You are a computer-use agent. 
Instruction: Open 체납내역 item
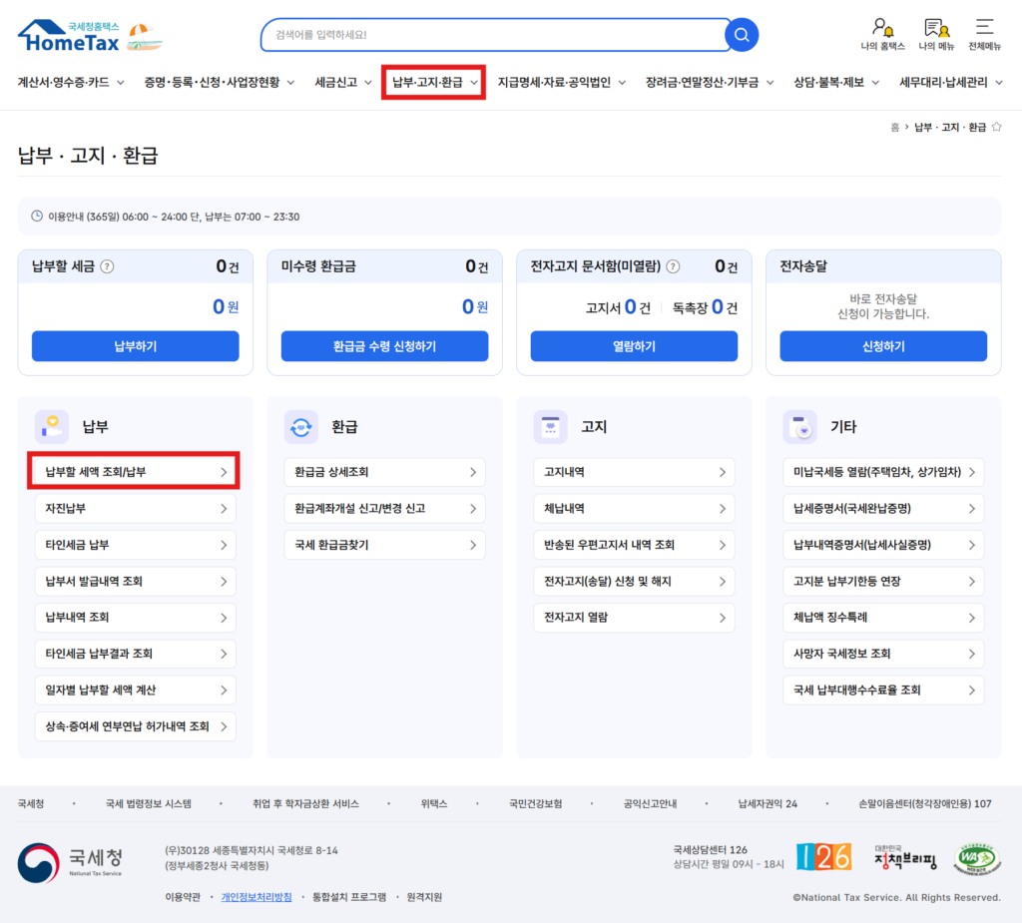tap(634, 509)
